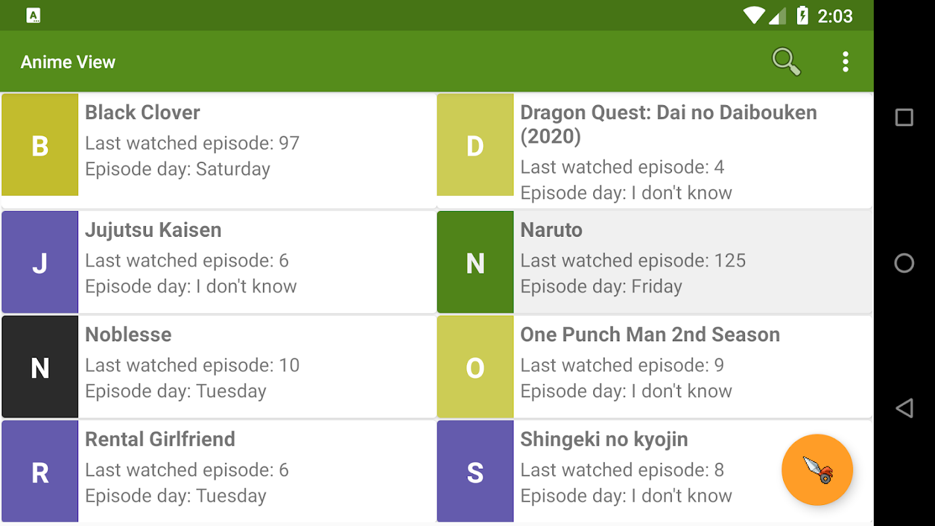This screenshot has width=935, height=526.
Task: Tap the O tile for One Punch Man
Action: click(475, 367)
